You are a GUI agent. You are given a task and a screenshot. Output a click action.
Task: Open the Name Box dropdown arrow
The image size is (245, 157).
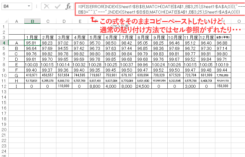click(29, 6)
